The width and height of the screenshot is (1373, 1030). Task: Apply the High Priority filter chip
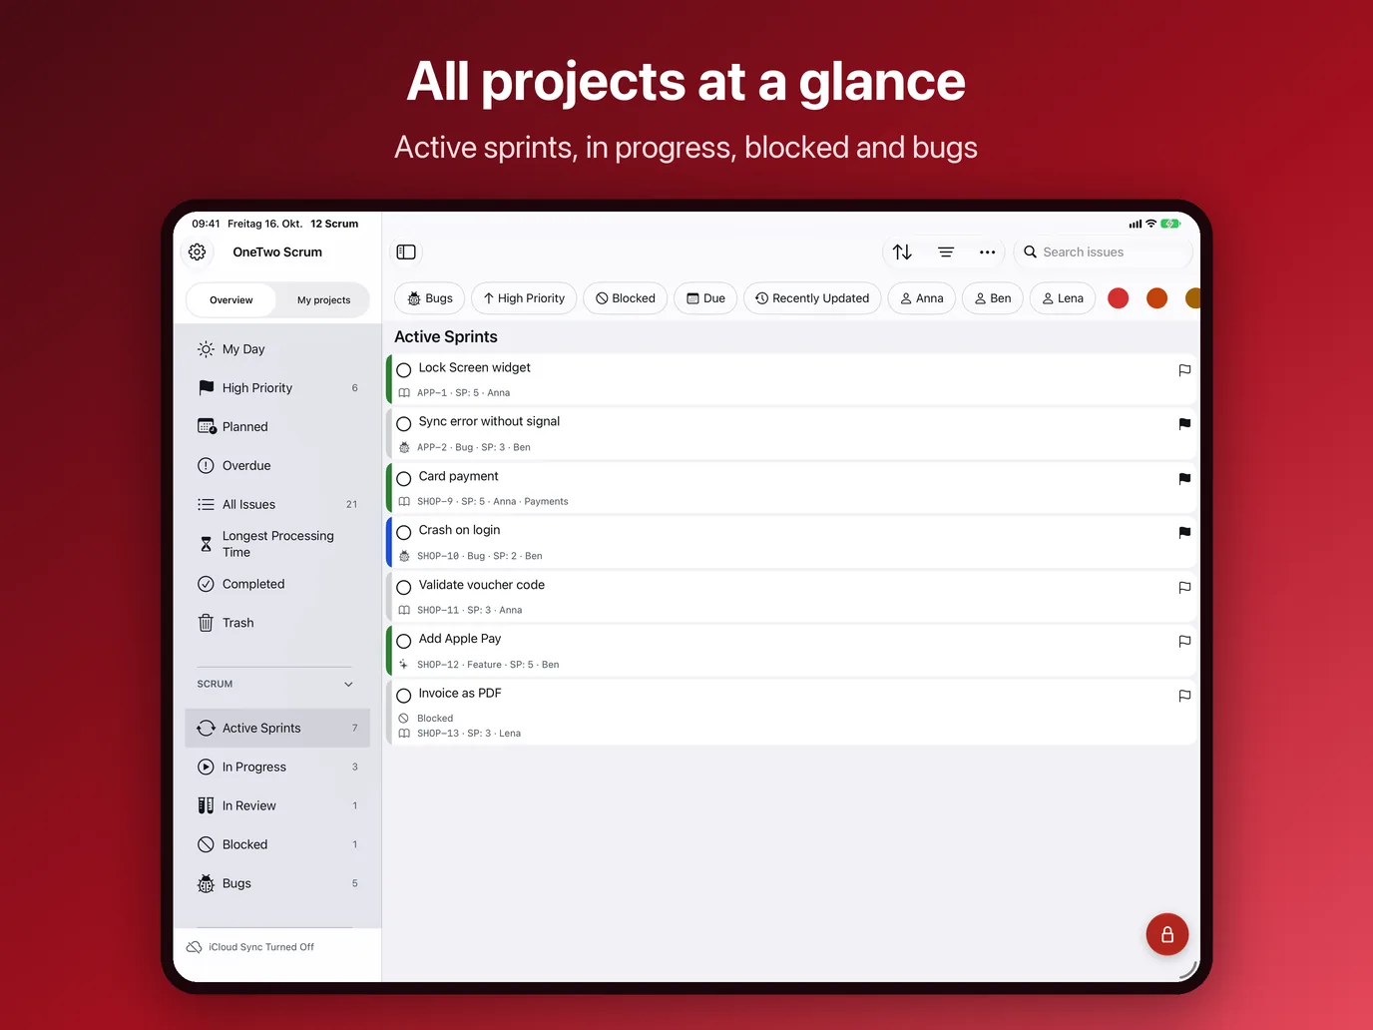click(524, 298)
